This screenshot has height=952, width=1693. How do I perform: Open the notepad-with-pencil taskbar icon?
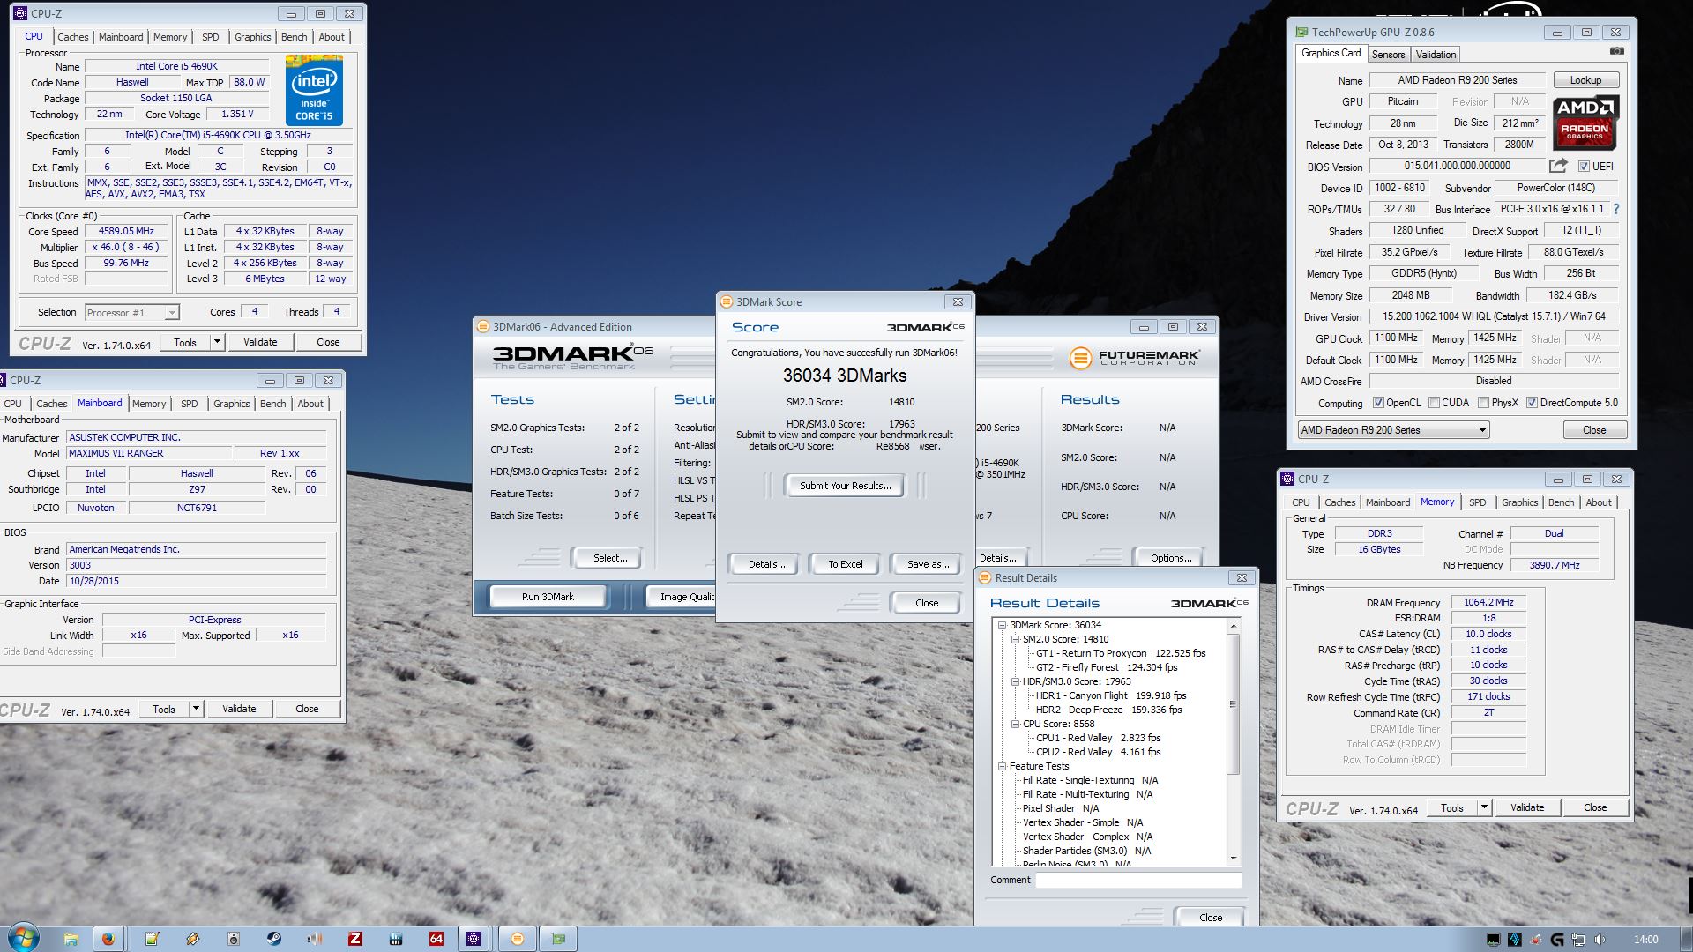(x=152, y=939)
